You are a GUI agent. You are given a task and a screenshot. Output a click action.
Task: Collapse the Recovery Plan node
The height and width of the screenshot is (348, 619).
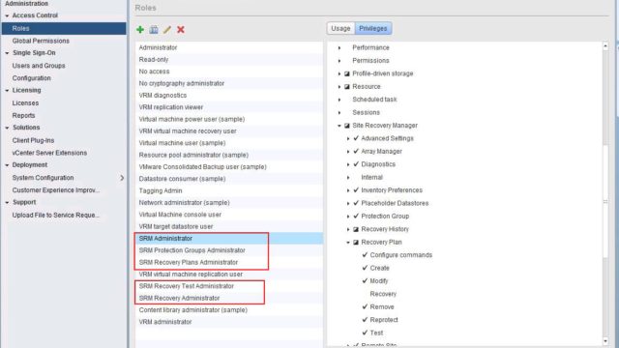(x=348, y=243)
